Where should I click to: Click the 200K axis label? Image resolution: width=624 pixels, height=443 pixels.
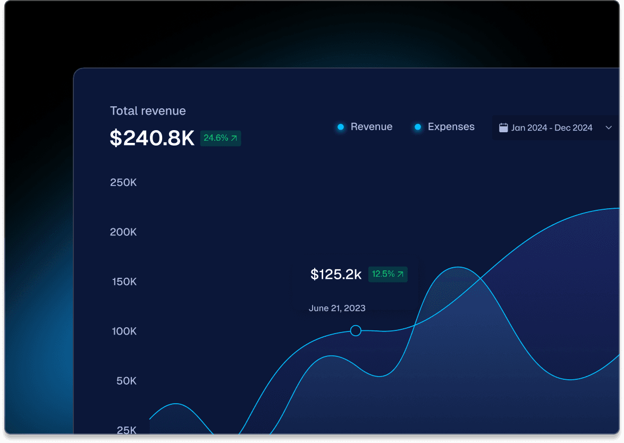[123, 232]
